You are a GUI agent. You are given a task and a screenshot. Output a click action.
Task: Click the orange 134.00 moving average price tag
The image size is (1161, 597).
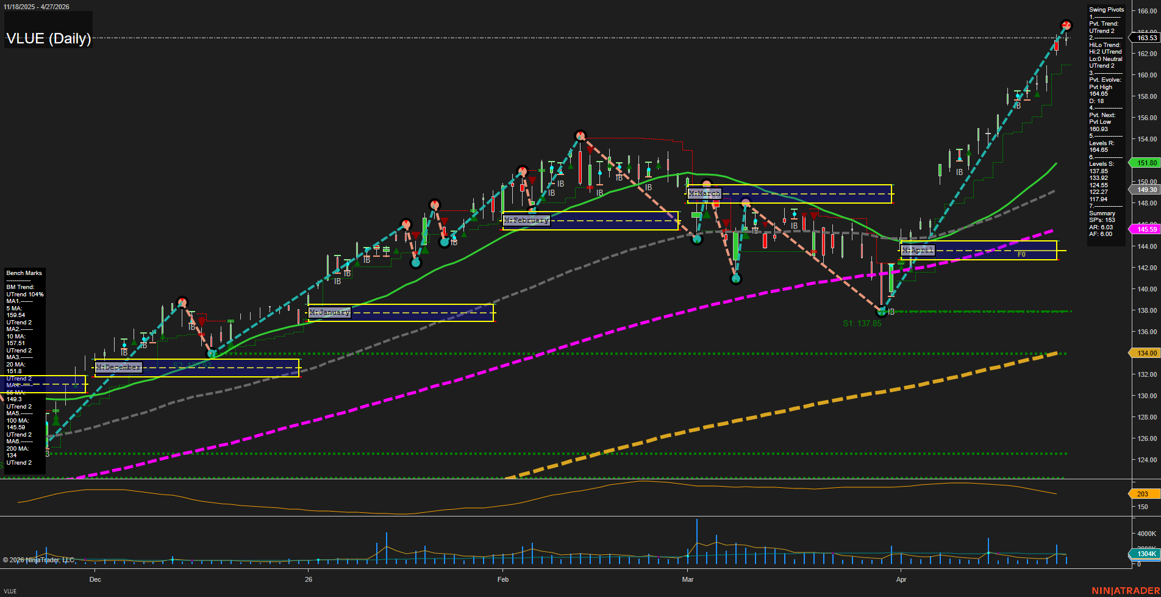1146,353
